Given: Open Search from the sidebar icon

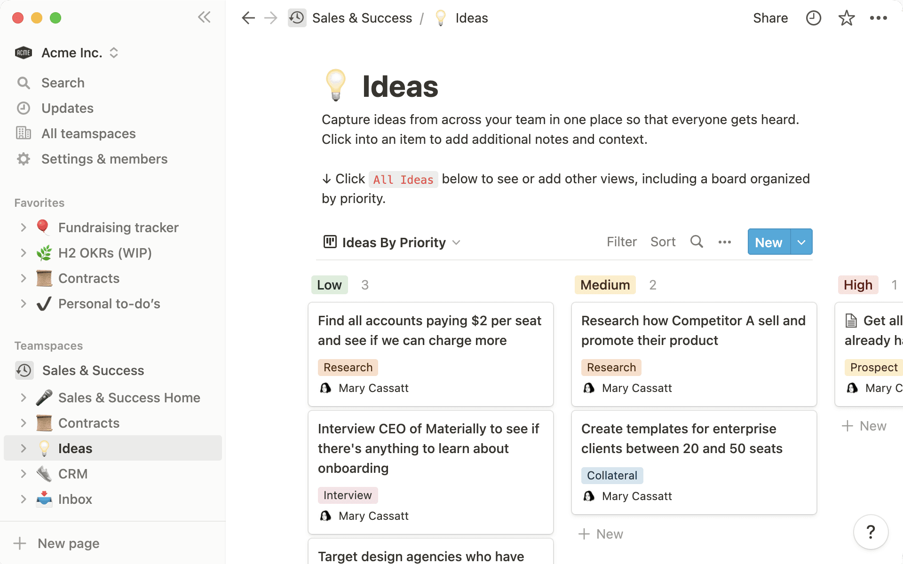Looking at the screenshot, I should coord(24,83).
